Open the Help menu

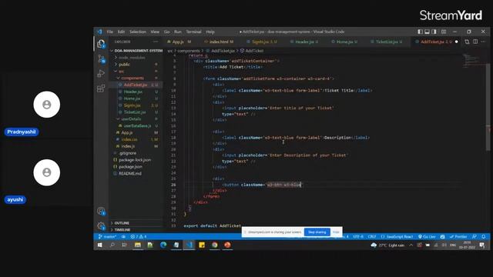point(210,32)
